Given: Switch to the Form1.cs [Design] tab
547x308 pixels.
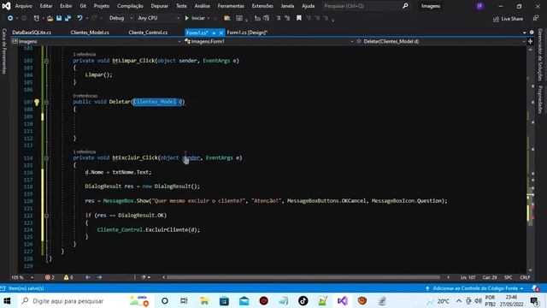Looking at the screenshot, I should coord(247,33).
